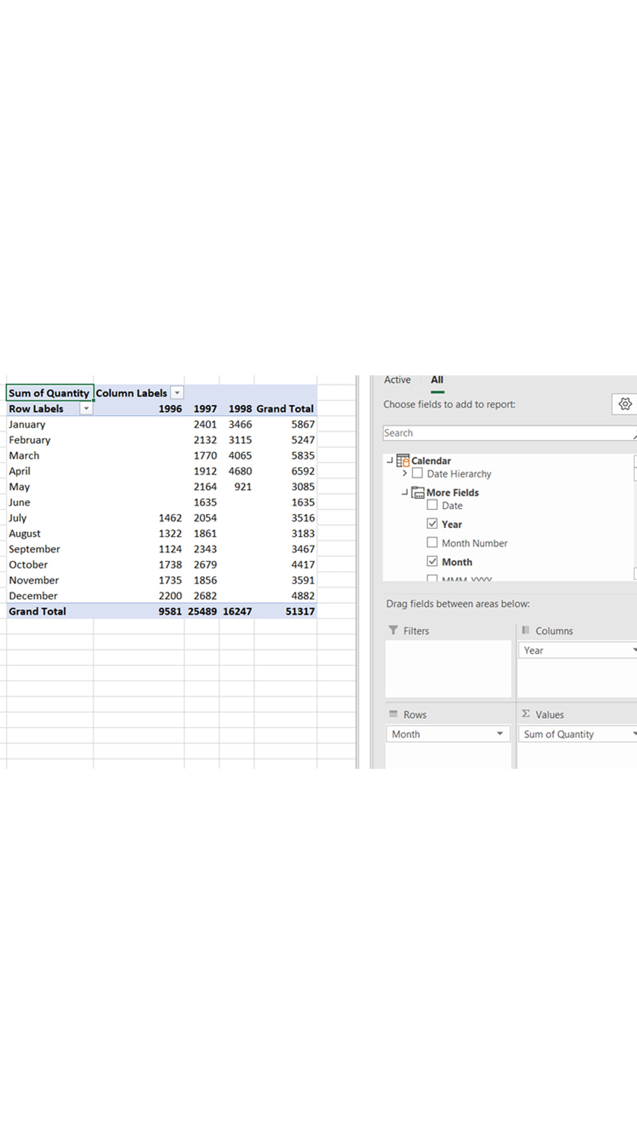Check the Date field checkbox
The image size is (637, 1133).
[432, 505]
